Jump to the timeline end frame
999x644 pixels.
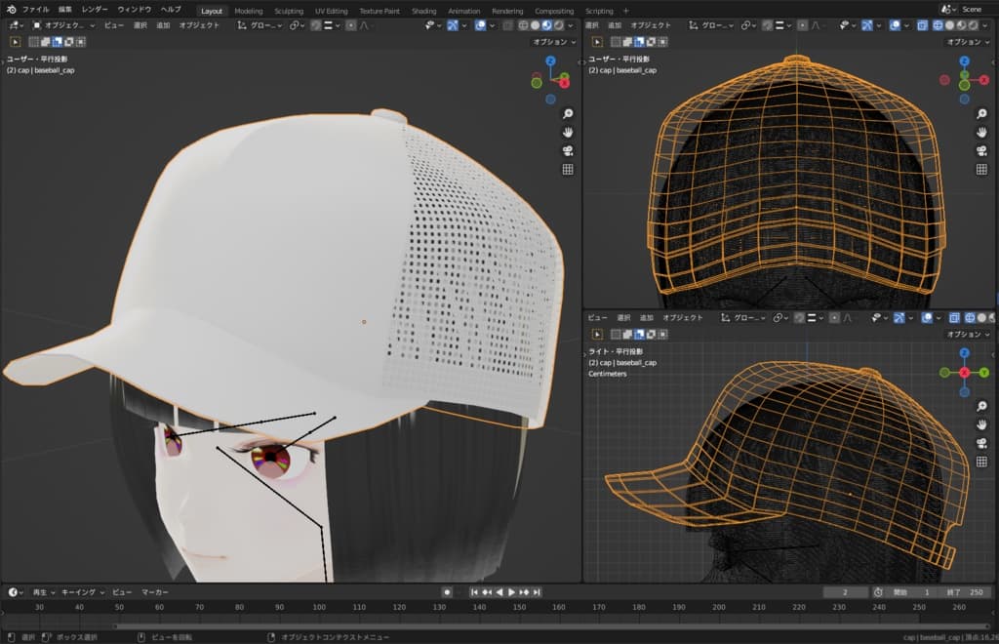537,592
